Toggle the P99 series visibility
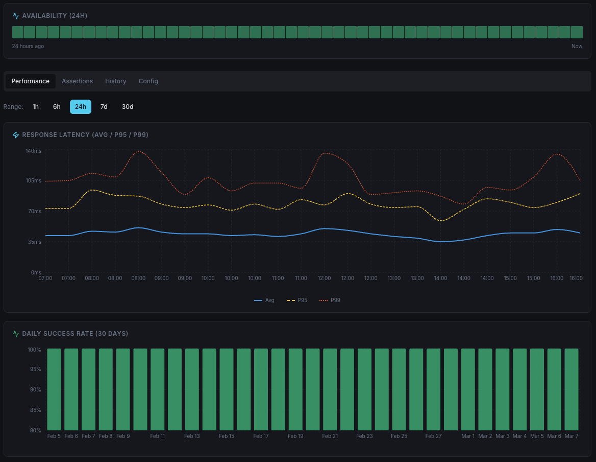The height and width of the screenshot is (462, 596). [330, 300]
